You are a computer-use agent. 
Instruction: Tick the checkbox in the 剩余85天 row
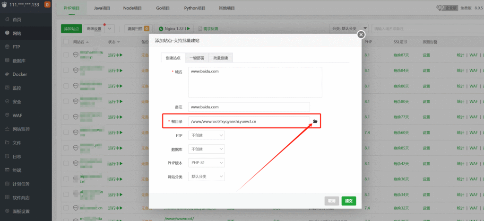pos(66,148)
